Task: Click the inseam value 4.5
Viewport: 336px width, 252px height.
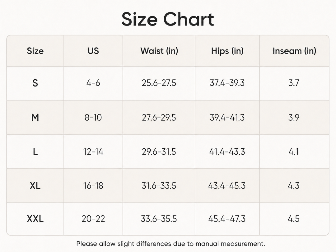Action: (x=294, y=219)
